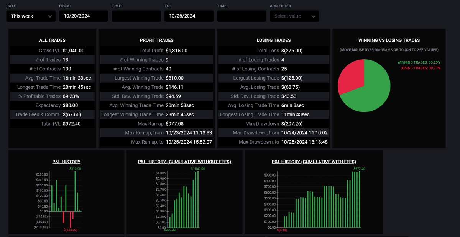Viewport: 460px width, 237px height.
Task: Select the Max Drawdown value $(207.26)
Action: [292, 124]
